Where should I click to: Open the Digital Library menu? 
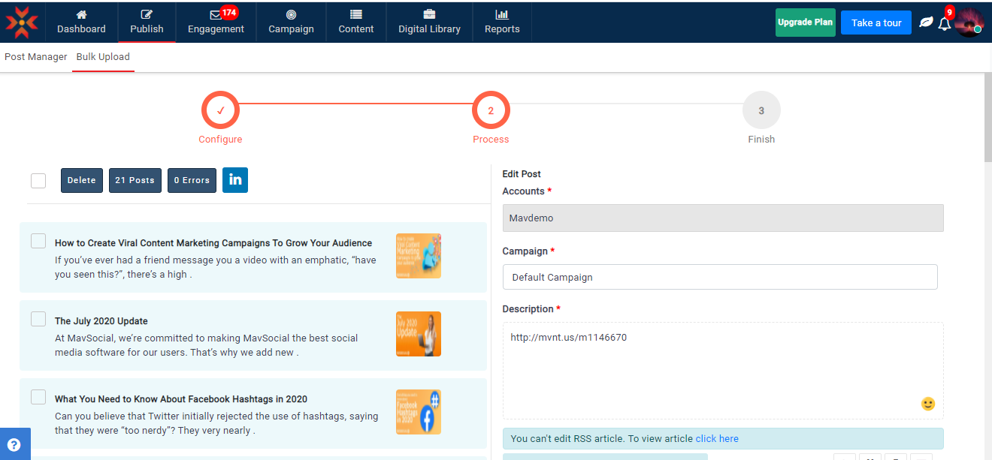[x=429, y=22]
